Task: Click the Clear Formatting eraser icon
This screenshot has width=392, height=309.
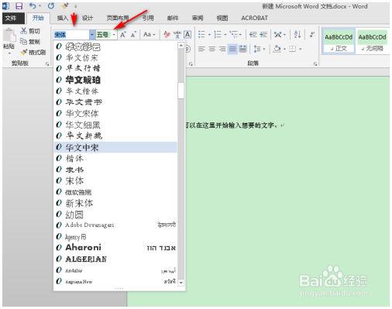Action: [x=167, y=34]
